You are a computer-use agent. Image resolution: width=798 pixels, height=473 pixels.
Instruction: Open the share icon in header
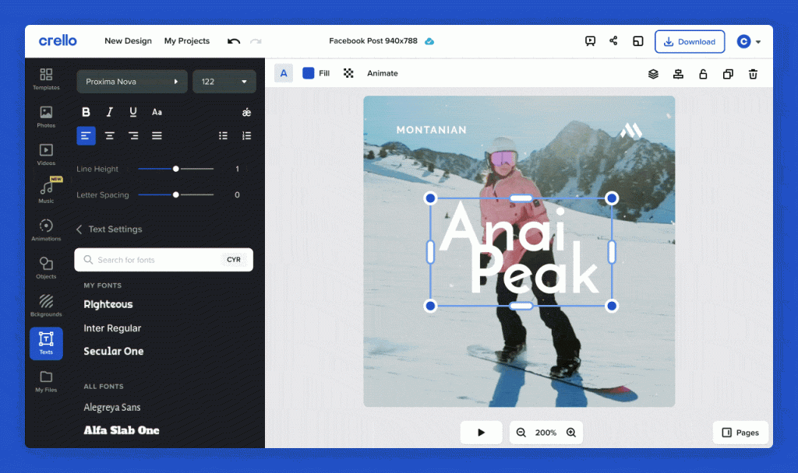click(613, 41)
